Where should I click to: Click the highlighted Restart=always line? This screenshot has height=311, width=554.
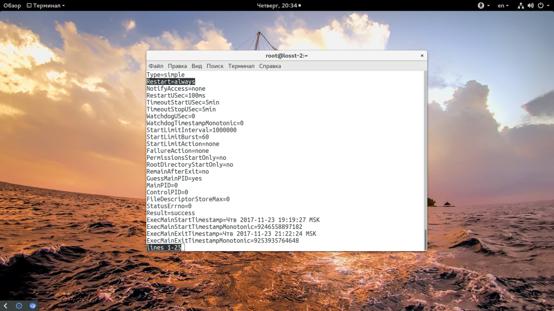[x=170, y=82]
